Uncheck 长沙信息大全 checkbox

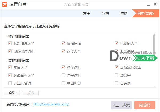pos(10,43)
